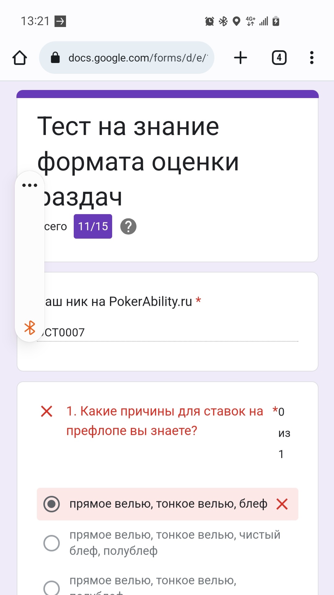Expand the floating panel three-dots handle

[30, 185]
